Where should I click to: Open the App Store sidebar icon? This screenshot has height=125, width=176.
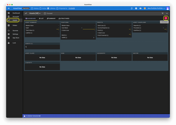point(9,38)
